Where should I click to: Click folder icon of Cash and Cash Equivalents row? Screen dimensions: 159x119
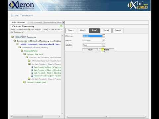[27, 57]
